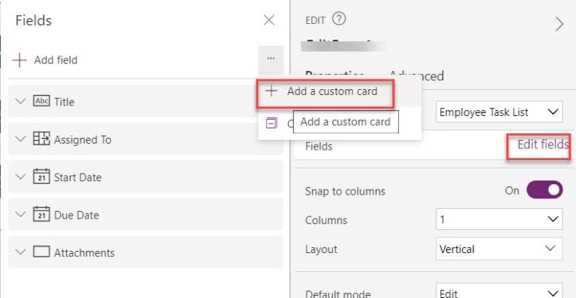Click the right arrow to collapse the properties pane
The image size is (576, 298).
click(559, 24)
